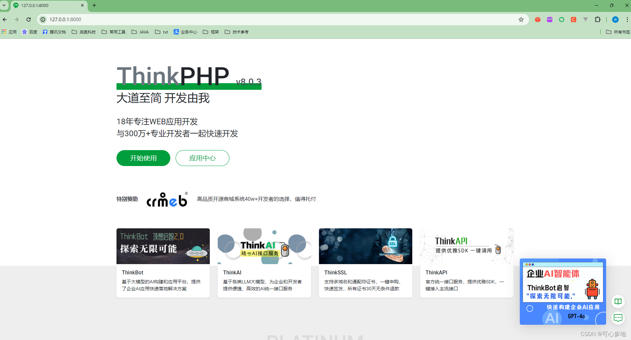The width and height of the screenshot is (631, 340).
Task: Click the ThinkSSL card image
Action: tap(365, 246)
